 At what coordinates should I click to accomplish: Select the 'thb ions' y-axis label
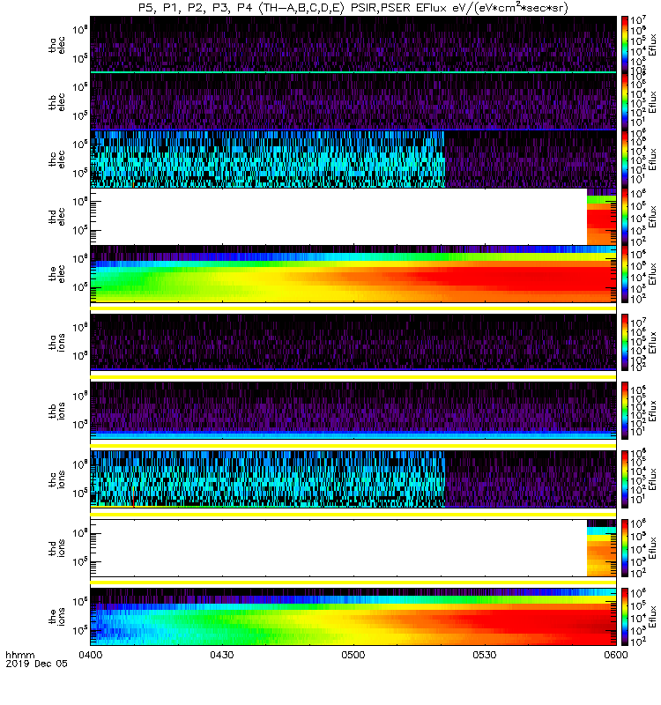(x=56, y=411)
